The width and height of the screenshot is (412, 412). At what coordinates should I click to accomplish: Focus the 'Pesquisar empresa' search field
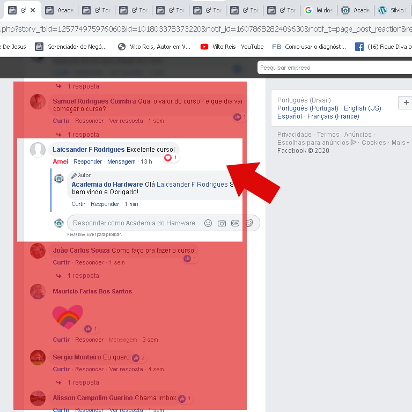coord(335,68)
